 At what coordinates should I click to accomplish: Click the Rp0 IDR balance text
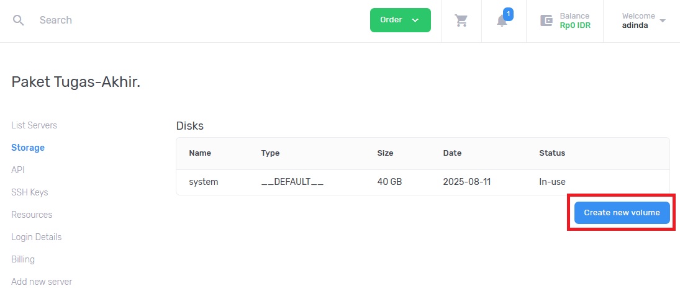click(575, 25)
